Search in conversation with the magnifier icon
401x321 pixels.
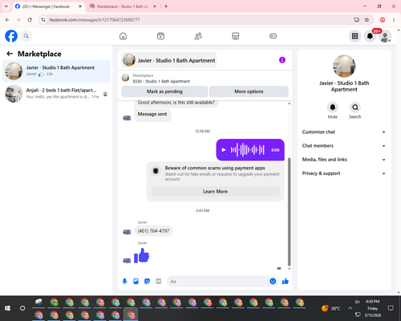pos(355,108)
